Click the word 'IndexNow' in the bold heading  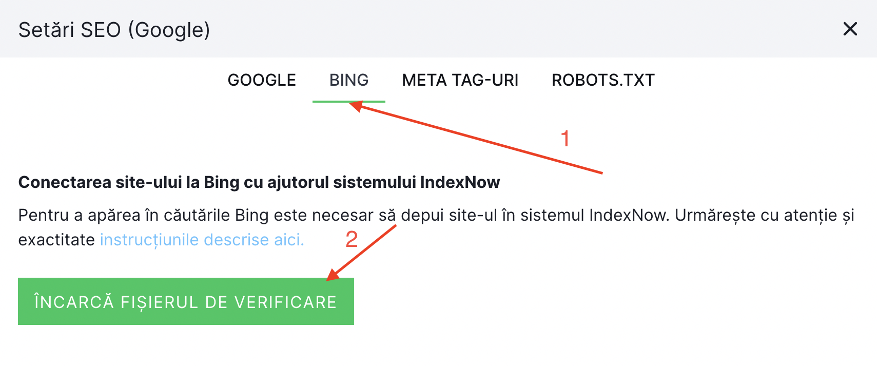click(x=460, y=182)
